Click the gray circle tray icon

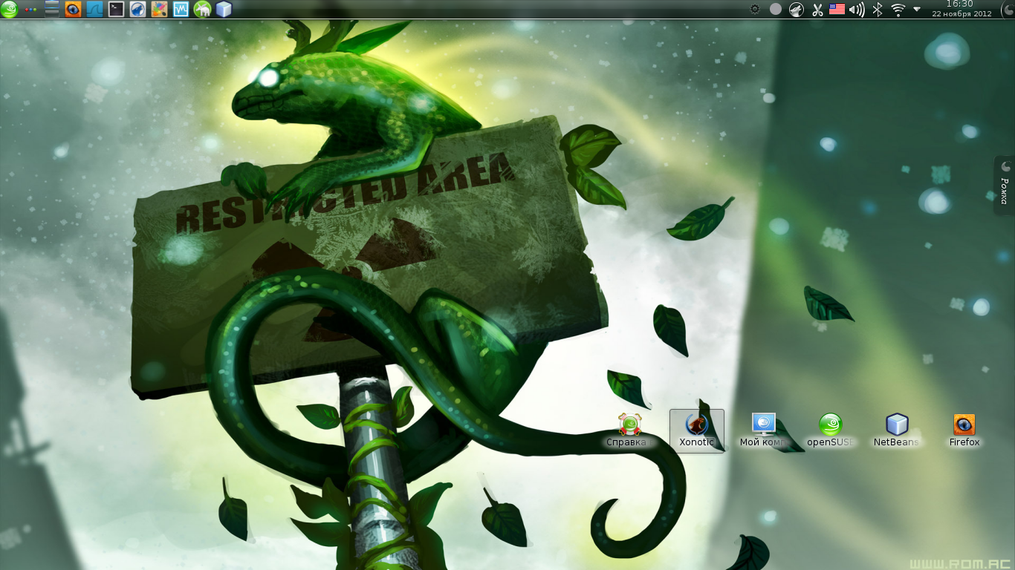pos(776,9)
